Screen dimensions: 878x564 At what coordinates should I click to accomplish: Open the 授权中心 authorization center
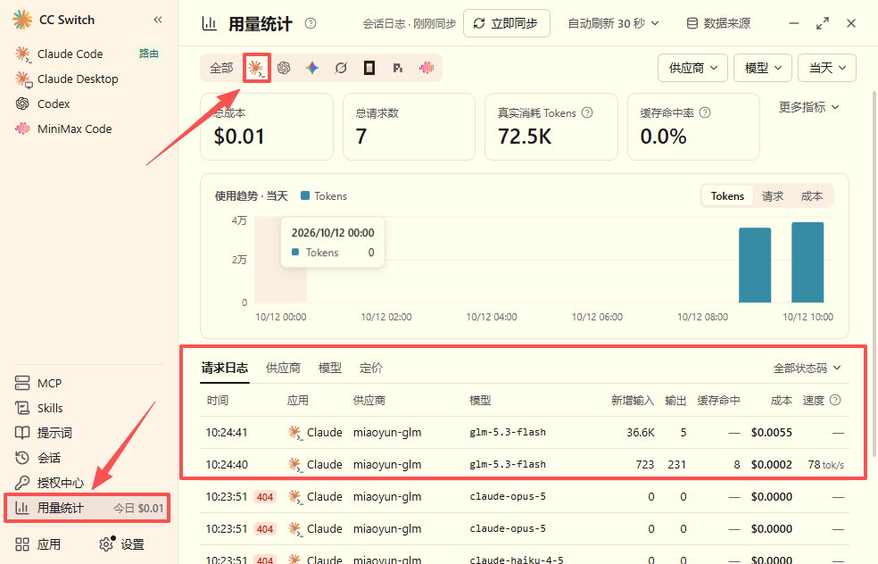[61, 483]
